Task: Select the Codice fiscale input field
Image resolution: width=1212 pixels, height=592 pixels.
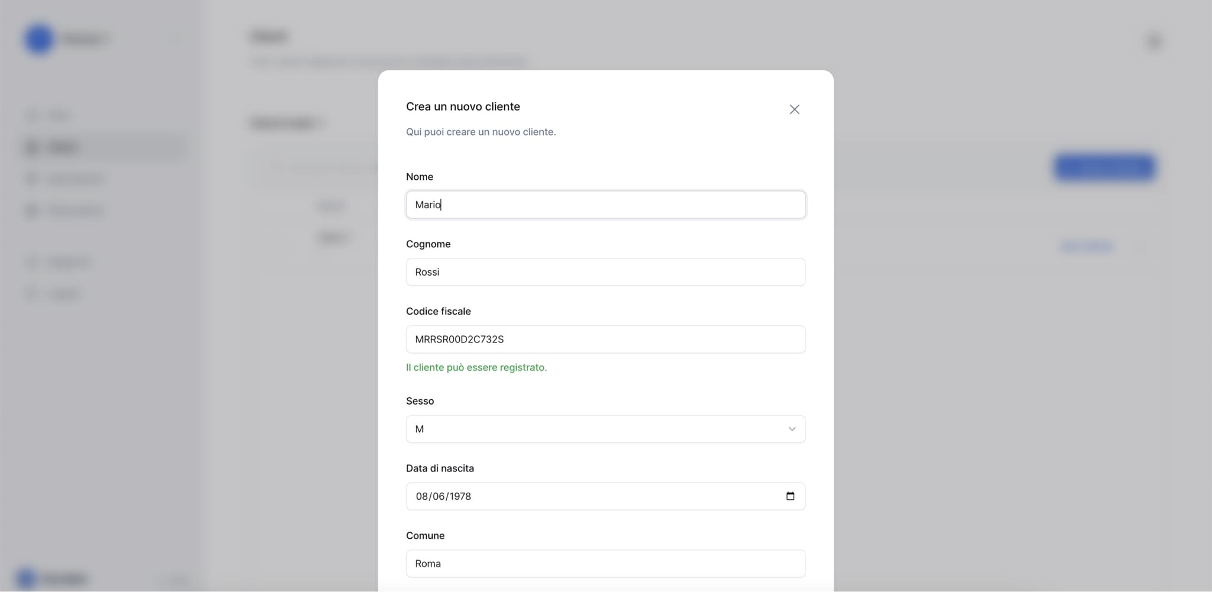Action: (x=605, y=339)
